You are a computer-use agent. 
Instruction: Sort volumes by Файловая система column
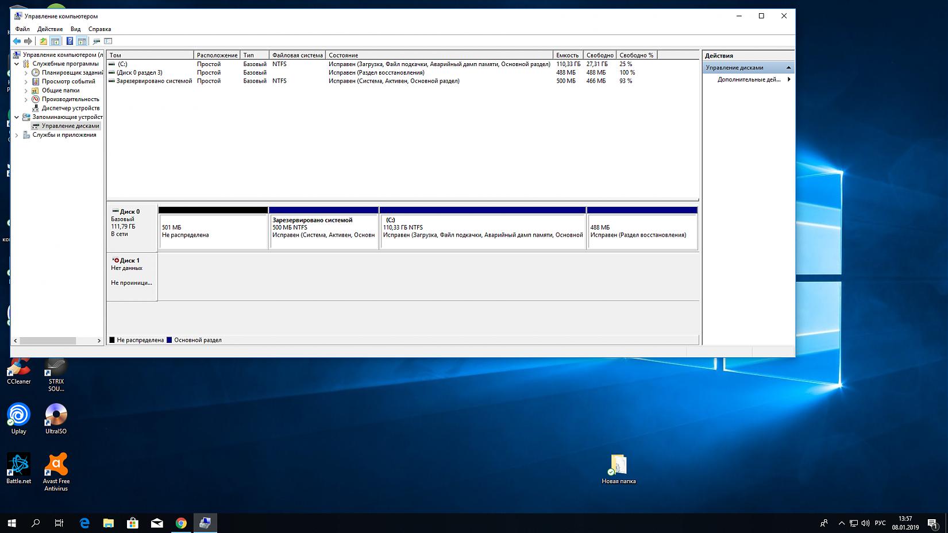pyautogui.click(x=297, y=55)
